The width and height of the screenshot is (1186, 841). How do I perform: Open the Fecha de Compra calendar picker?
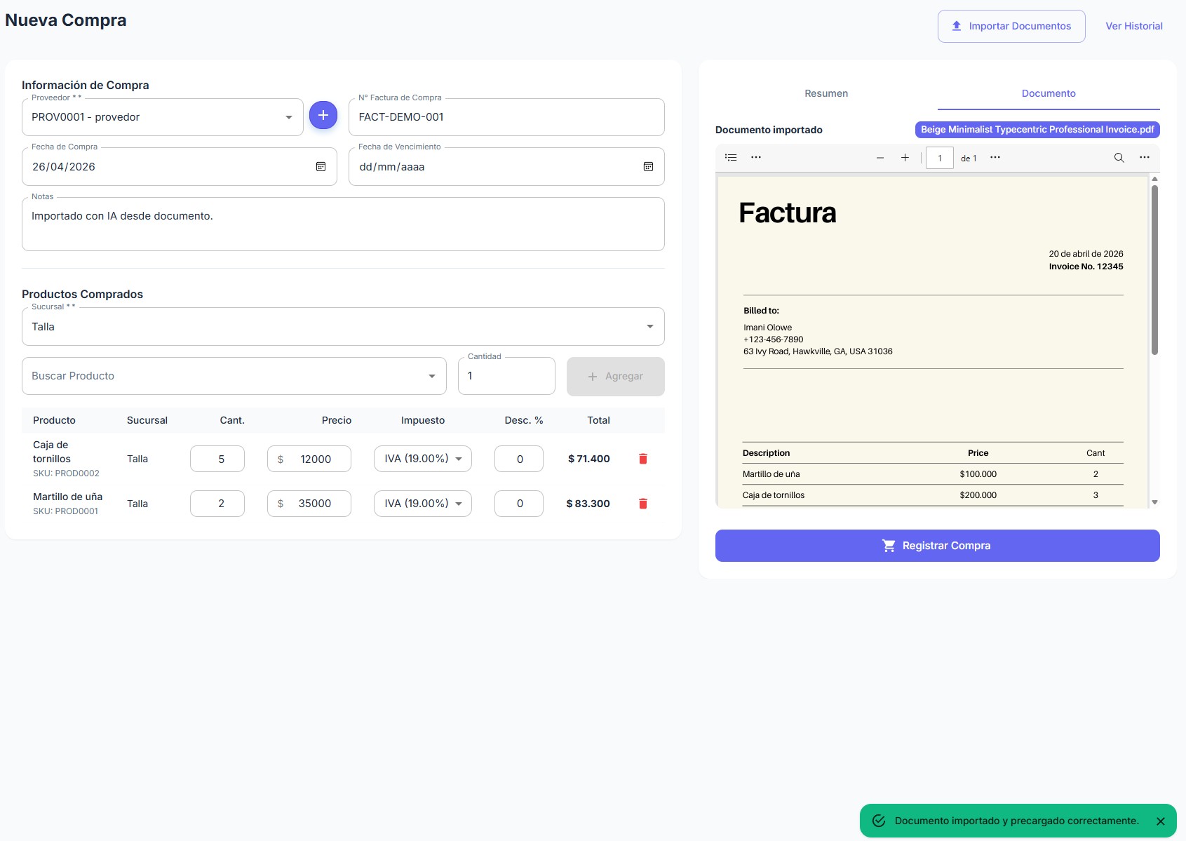point(321,167)
